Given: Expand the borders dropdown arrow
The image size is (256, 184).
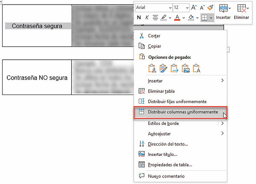Looking at the screenshot, I should [211, 17].
